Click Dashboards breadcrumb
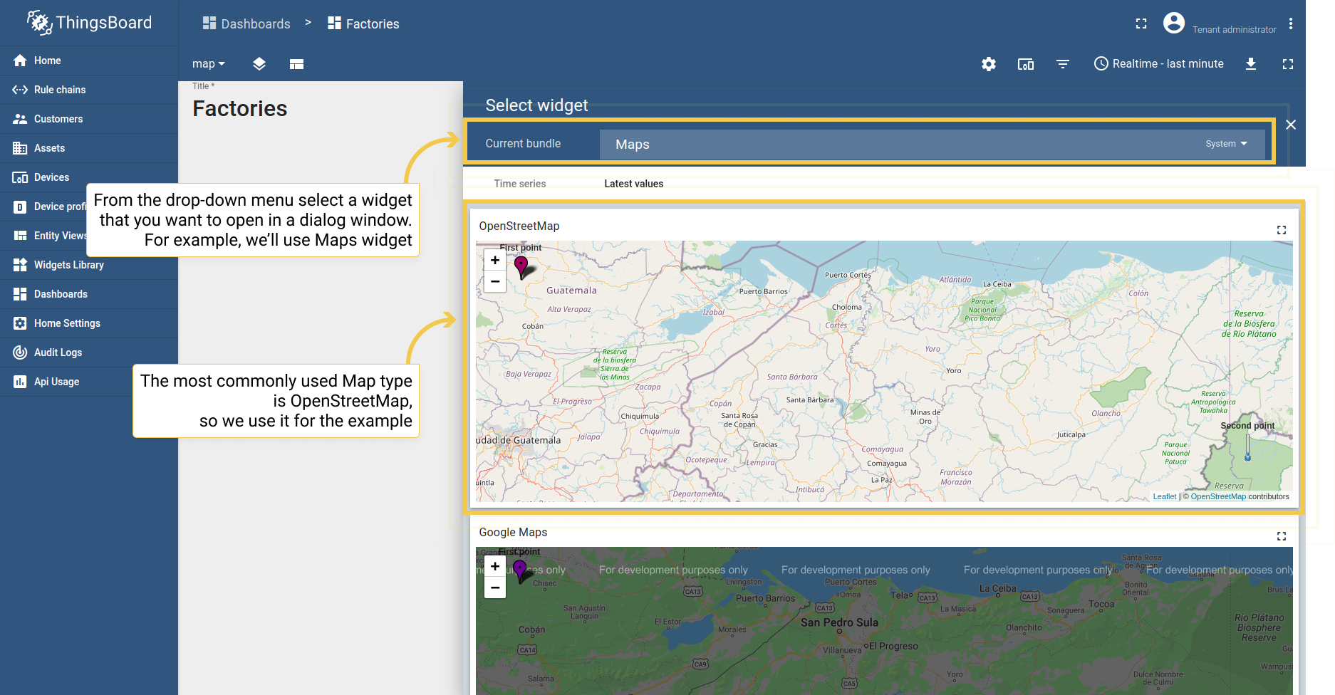 pyautogui.click(x=246, y=23)
